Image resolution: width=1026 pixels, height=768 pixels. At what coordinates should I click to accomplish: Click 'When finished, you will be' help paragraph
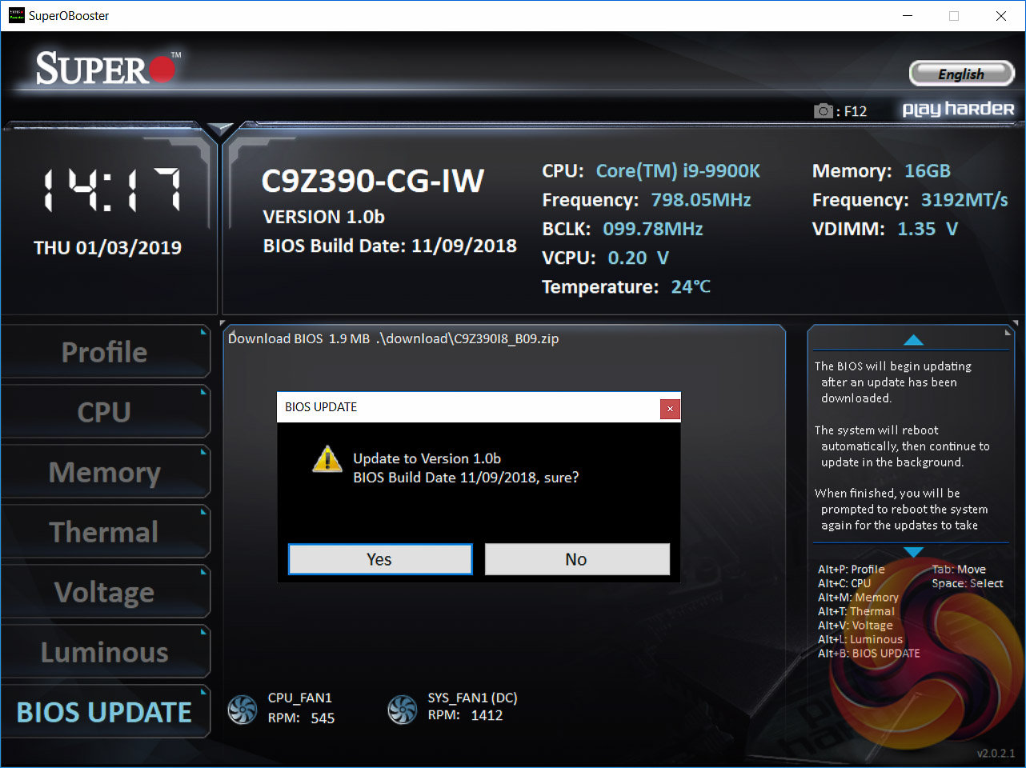coord(901,510)
